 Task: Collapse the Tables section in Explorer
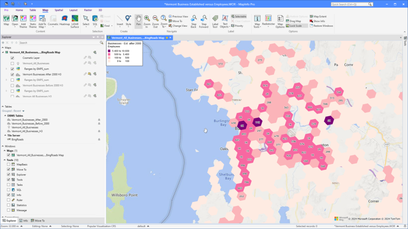coord(3,107)
